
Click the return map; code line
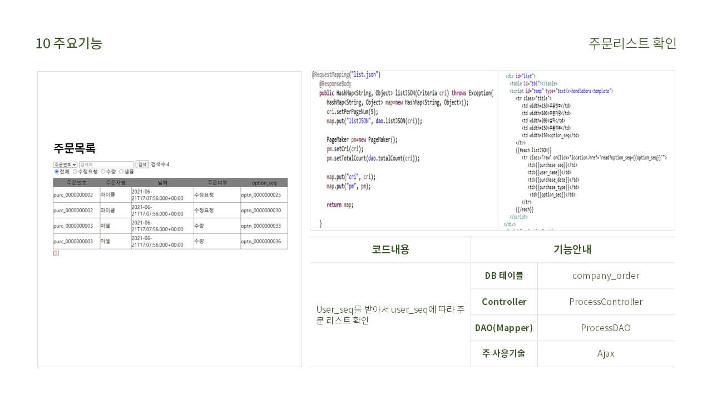tap(340, 204)
